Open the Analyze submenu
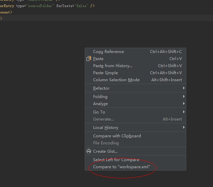This screenshot has width=213, height=187. pos(135,104)
